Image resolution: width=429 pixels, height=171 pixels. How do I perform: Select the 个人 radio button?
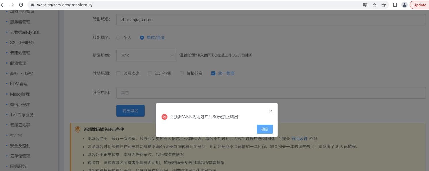pos(118,38)
